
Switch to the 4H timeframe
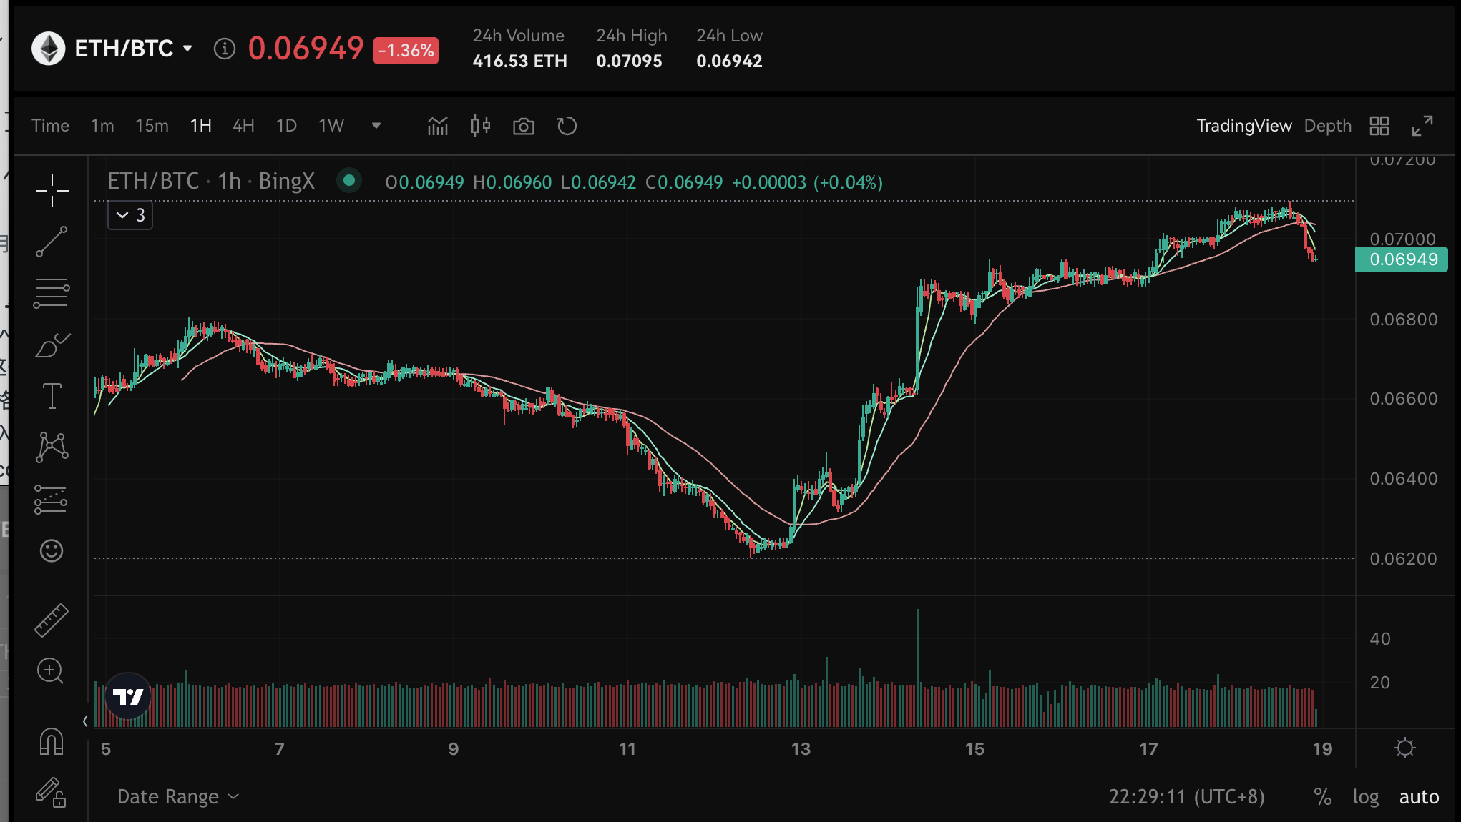tap(243, 127)
